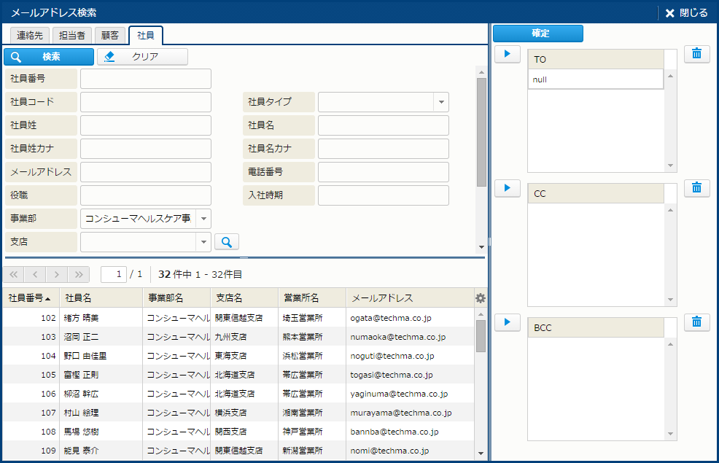This screenshot has width=719, height=463.
Task: Confirm selection with 確定 button
Action: [538, 34]
